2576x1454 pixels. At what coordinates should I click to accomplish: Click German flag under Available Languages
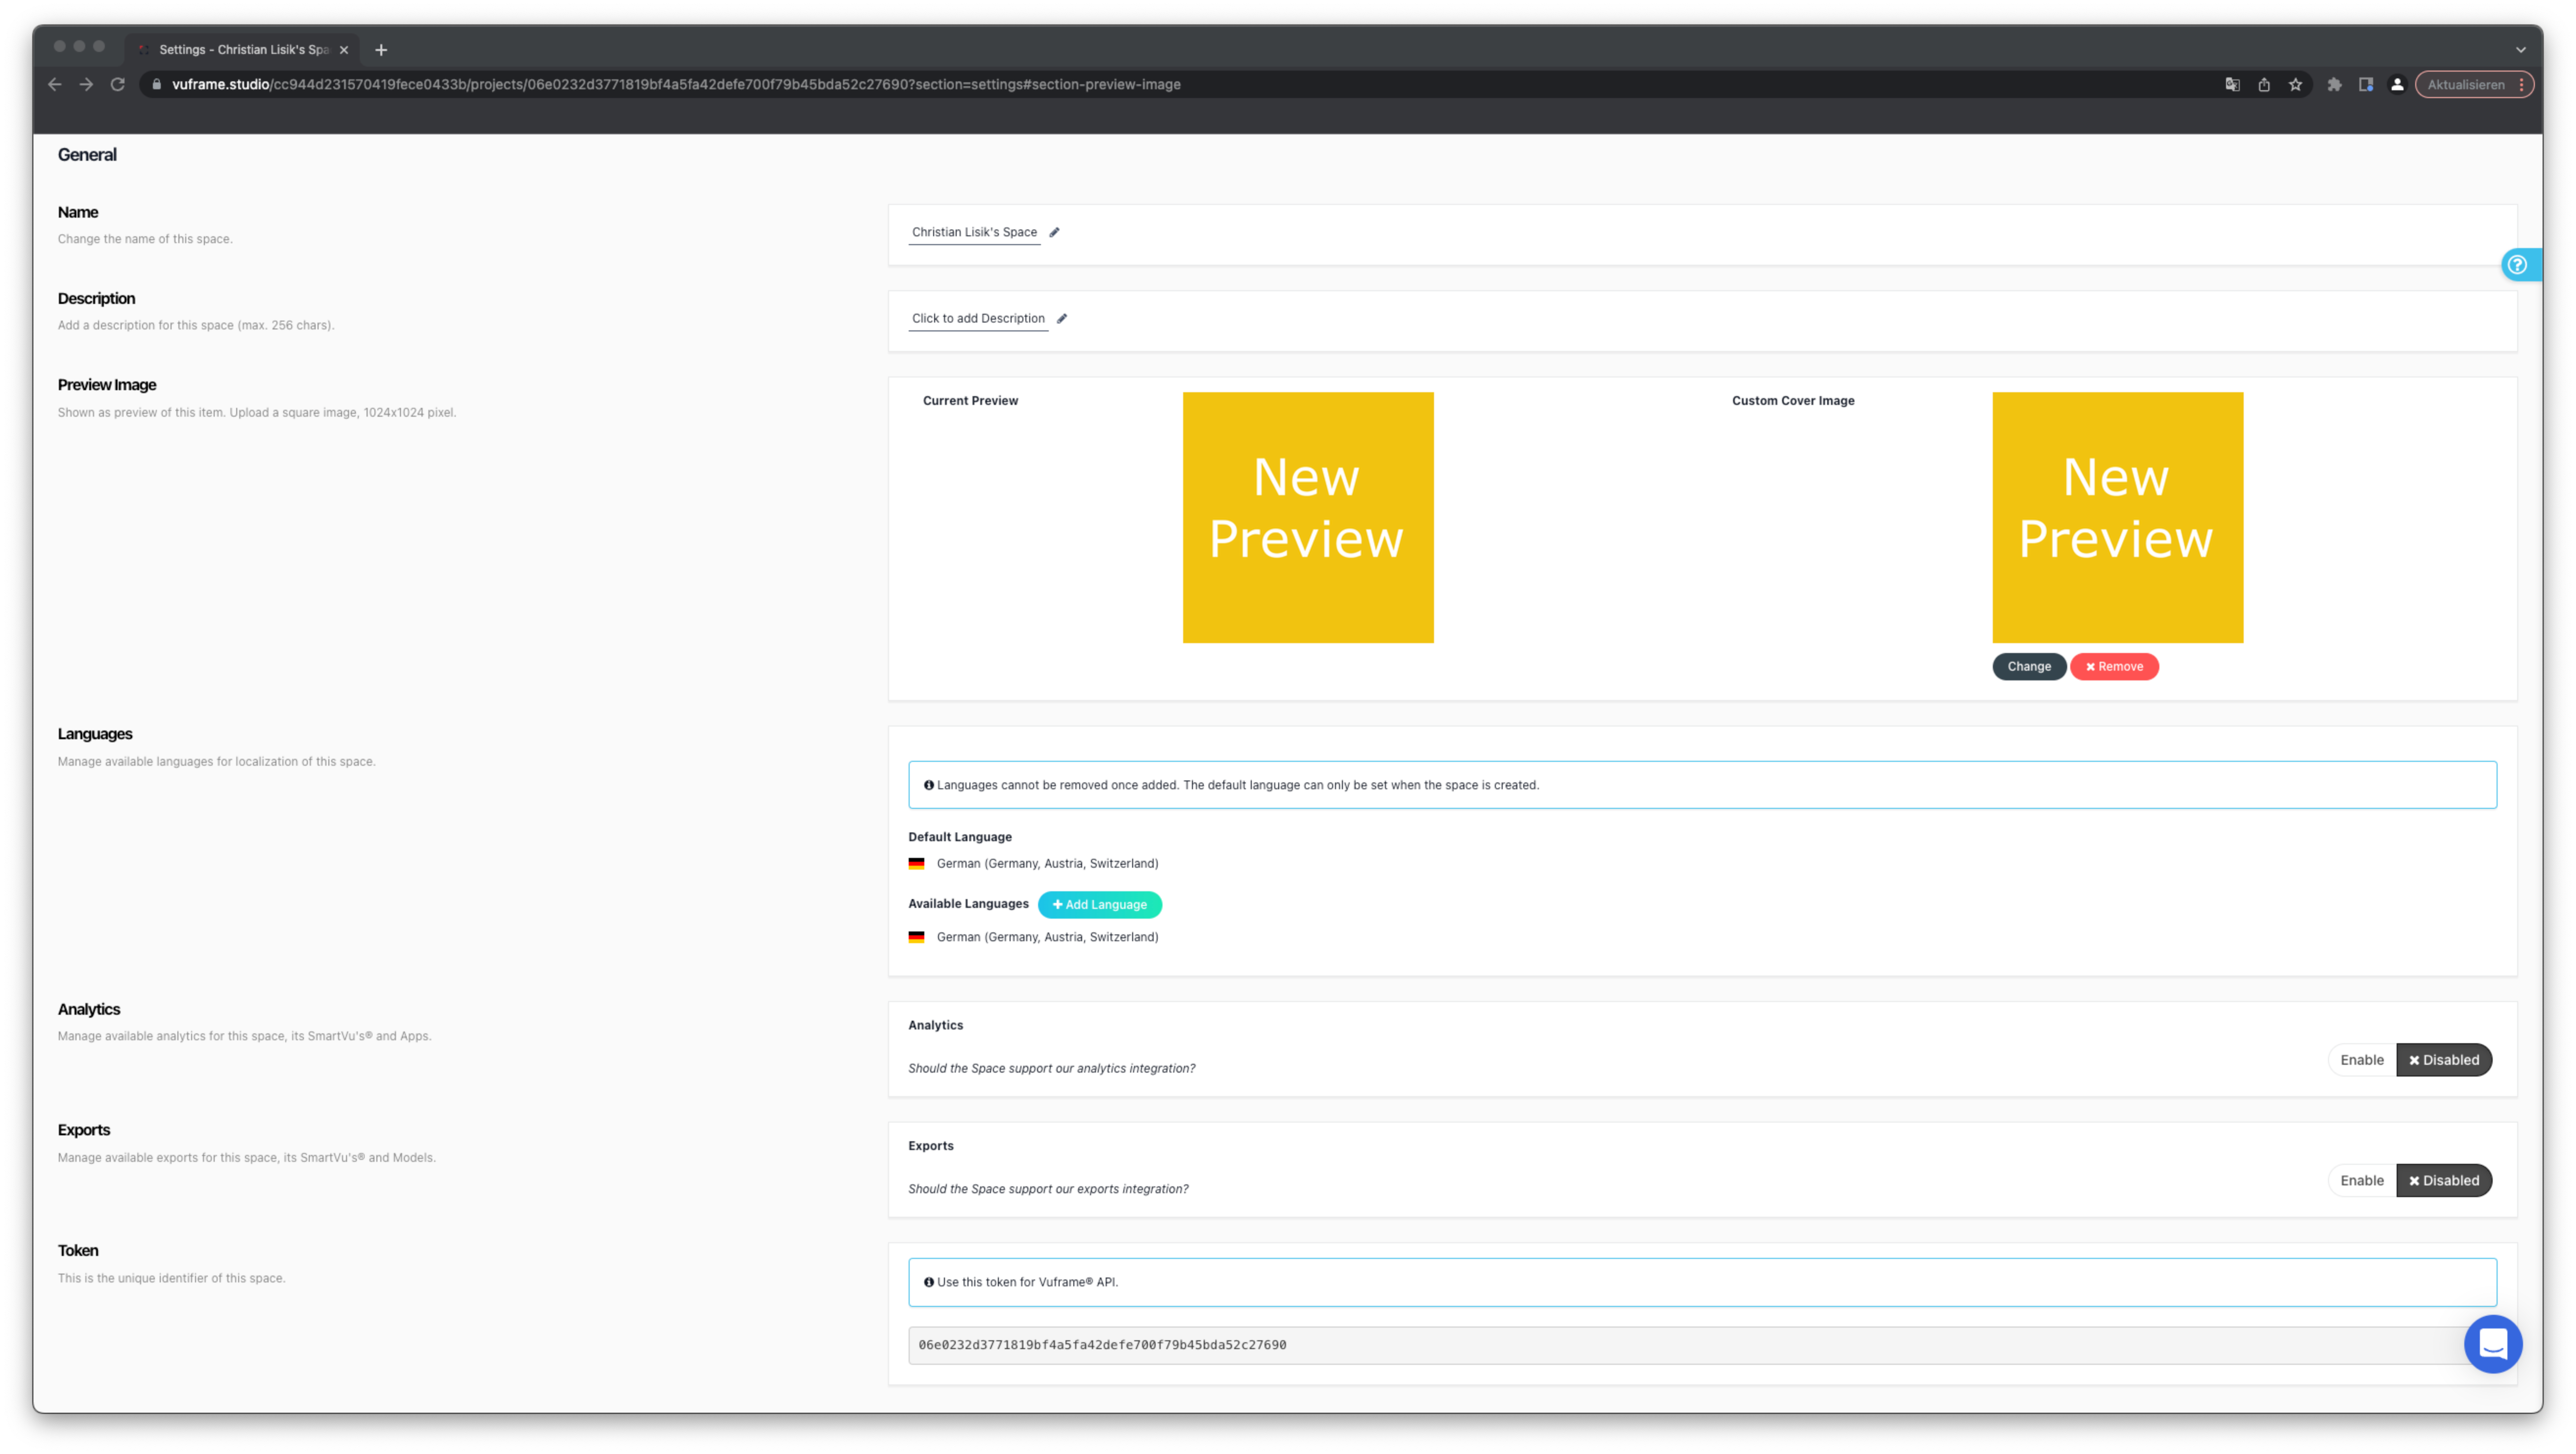click(x=916, y=937)
